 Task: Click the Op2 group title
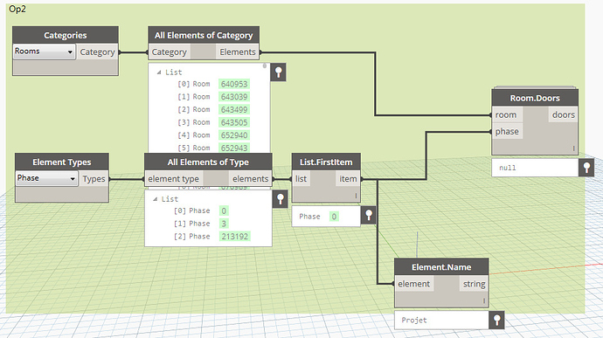(x=17, y=9)
